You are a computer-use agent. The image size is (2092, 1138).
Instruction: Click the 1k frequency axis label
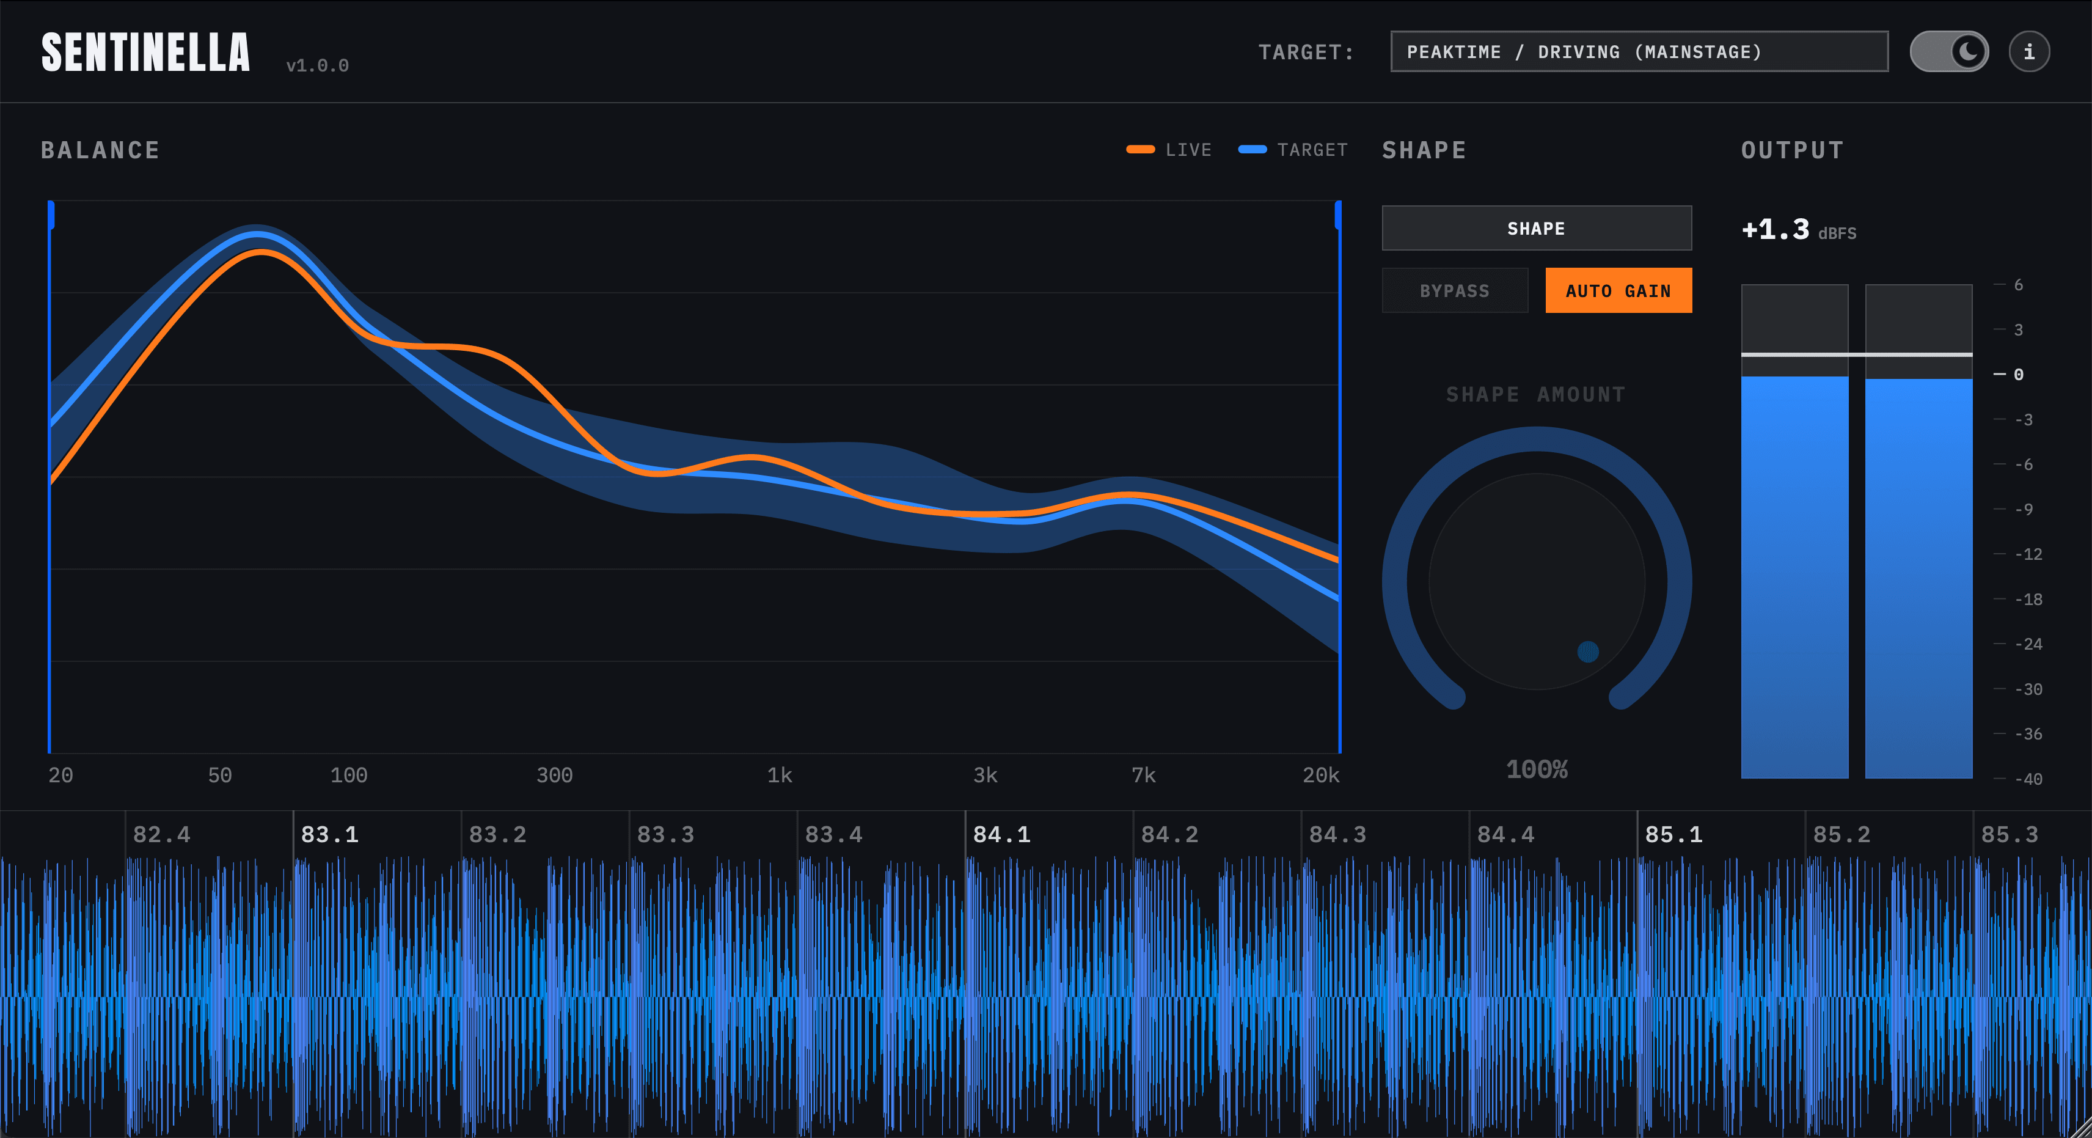(780, 775)
